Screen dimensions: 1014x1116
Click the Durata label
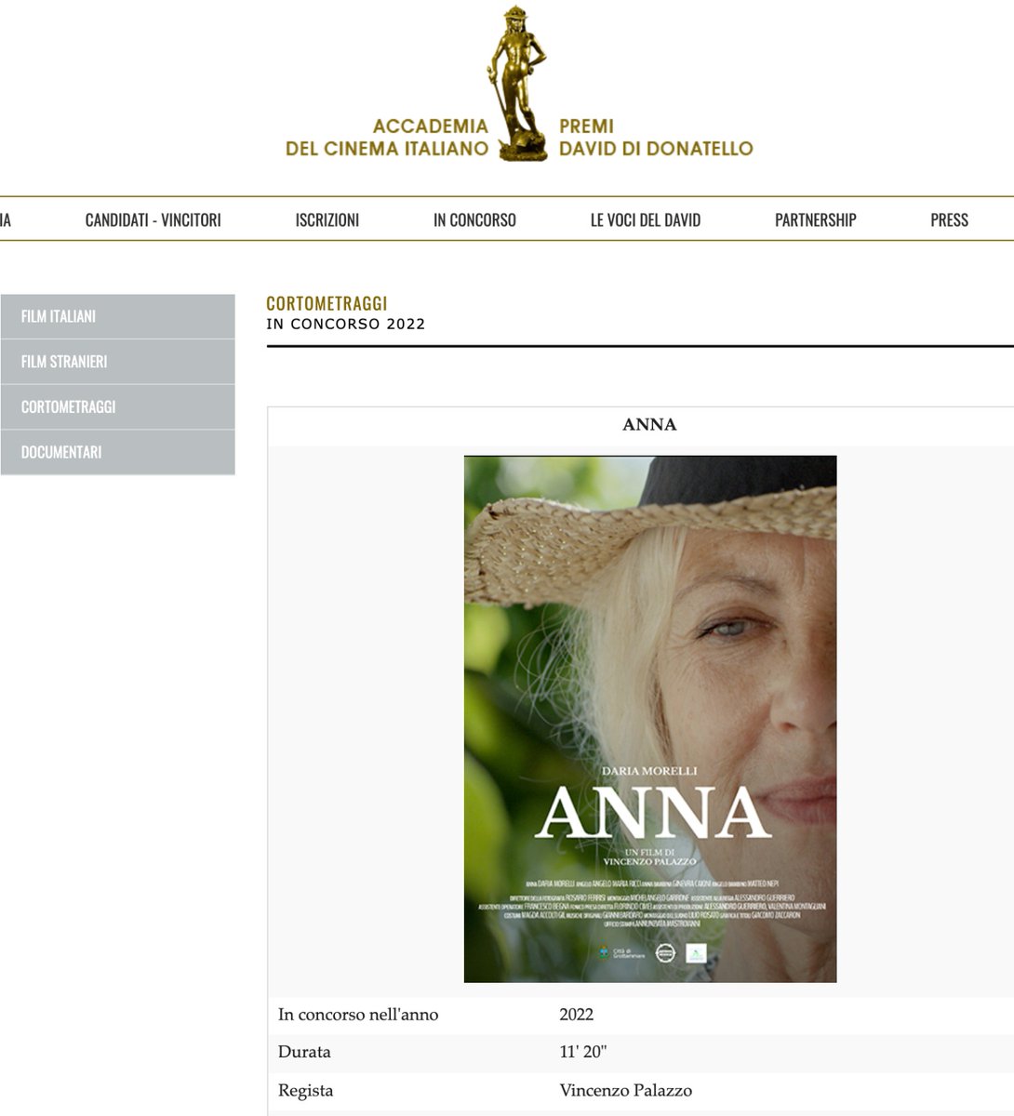click(304, 1053)
